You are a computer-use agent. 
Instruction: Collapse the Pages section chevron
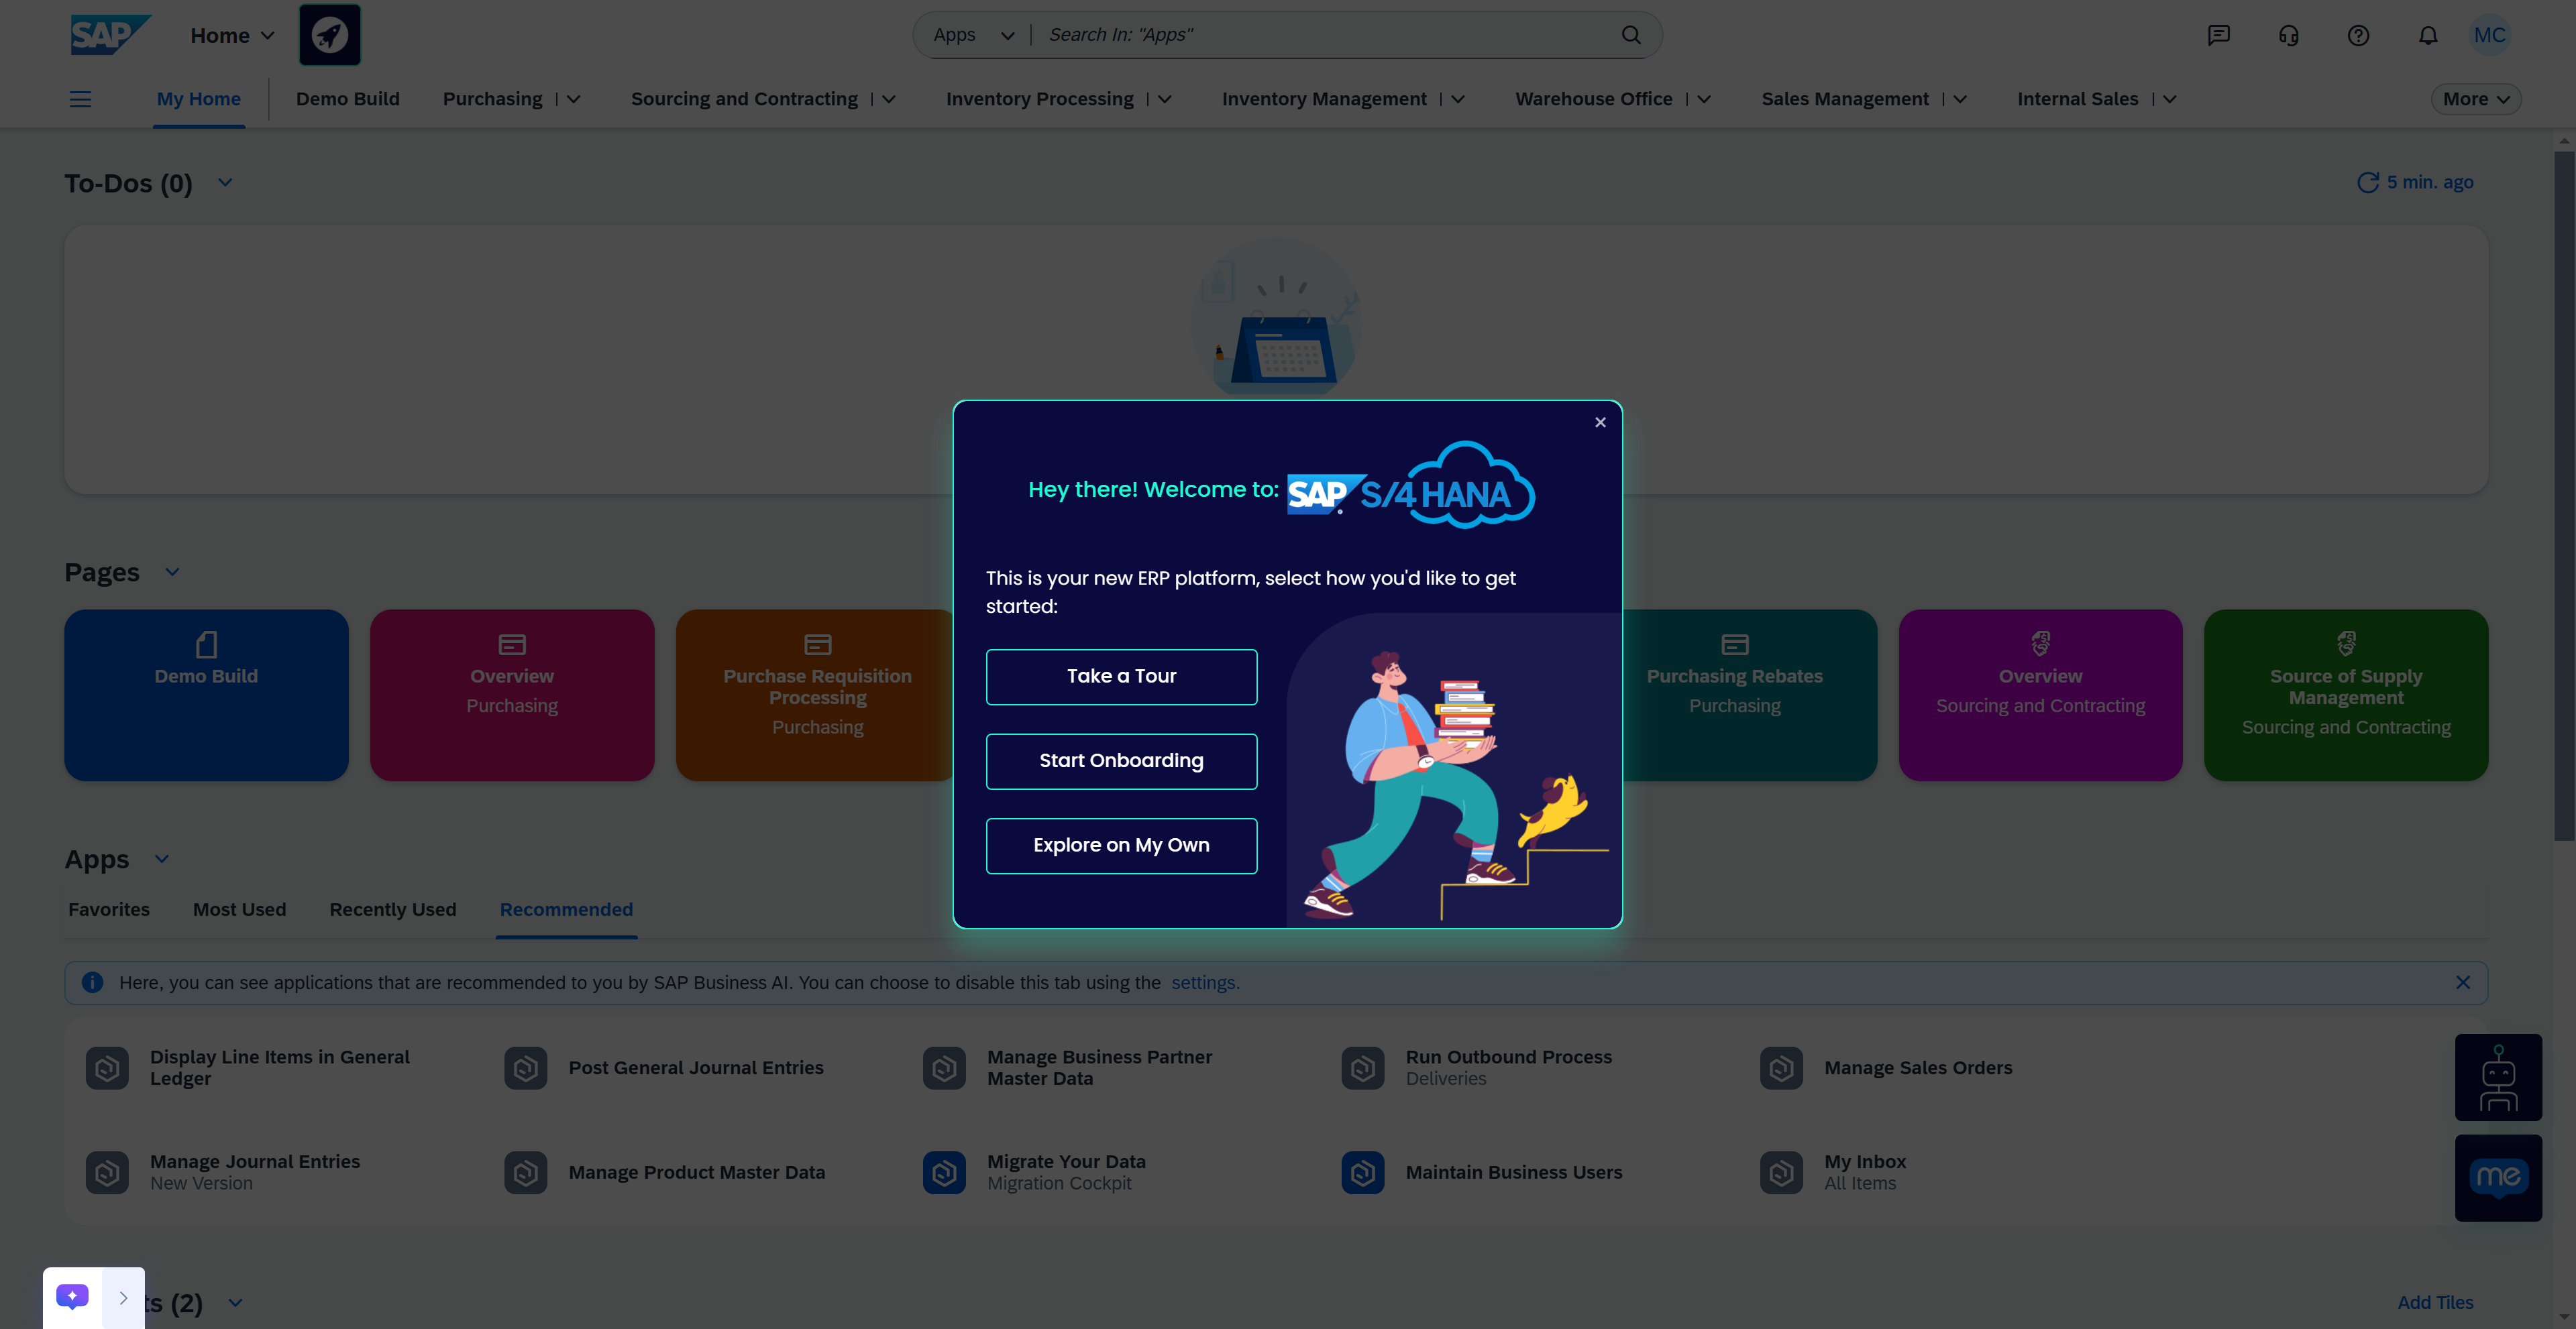pyautogui.click(x=172, y=571)
